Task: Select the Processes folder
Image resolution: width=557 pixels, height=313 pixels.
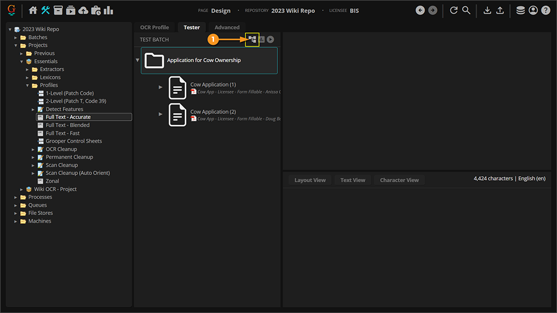Action: coord(40,197)
